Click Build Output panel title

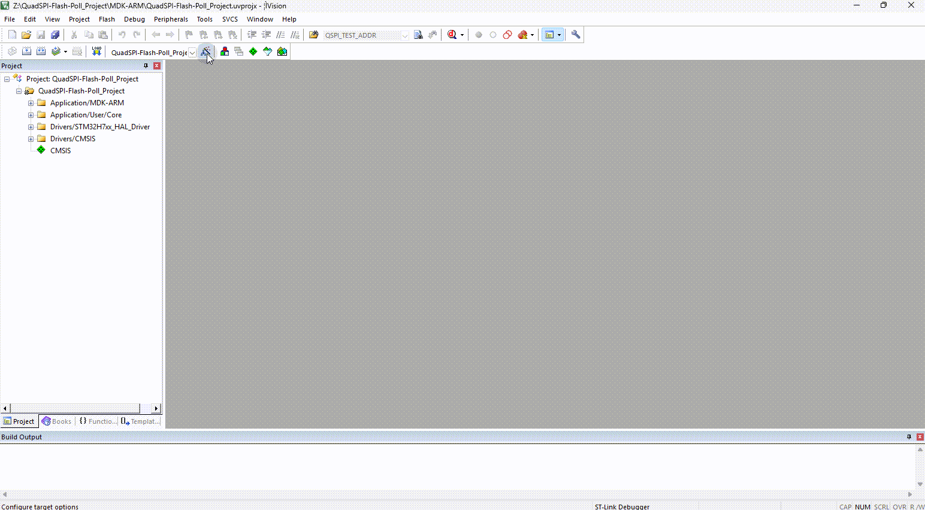22,437
